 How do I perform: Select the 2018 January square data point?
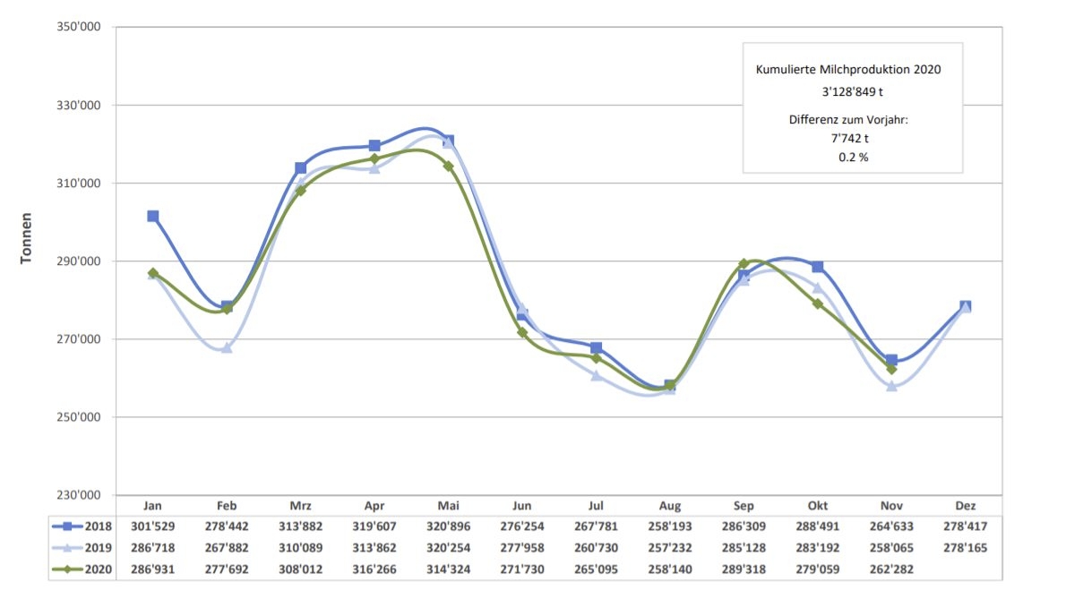(x=153, y=216)
